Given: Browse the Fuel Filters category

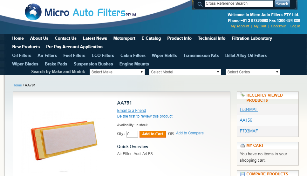Looking at the screenshot, I should [x=74, y=56].
